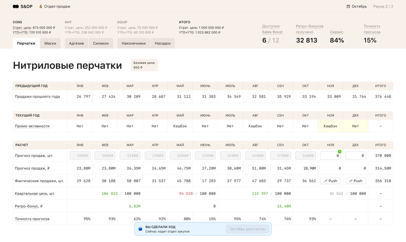Click the ПРЕДЫДУЩИЙ ГОД section header
The height and width of the screenshot is (242, 406).
31,86
